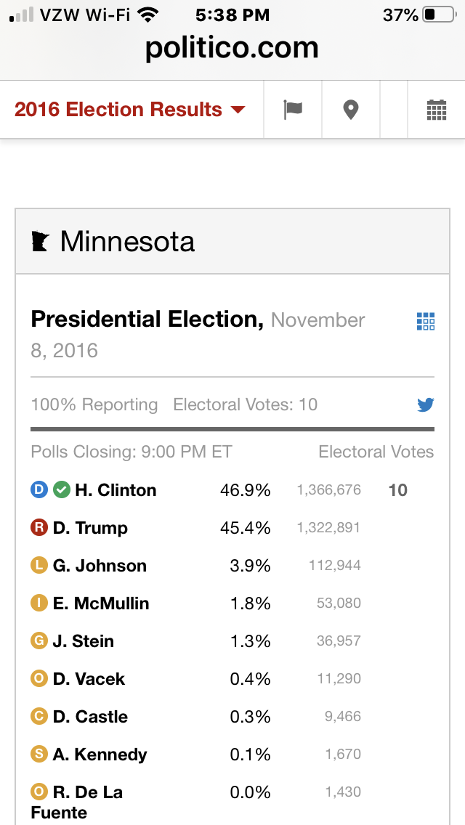This screenshot has height=825, width=465.
Task: Tap the Minnesota state heading
Action: 128,241
